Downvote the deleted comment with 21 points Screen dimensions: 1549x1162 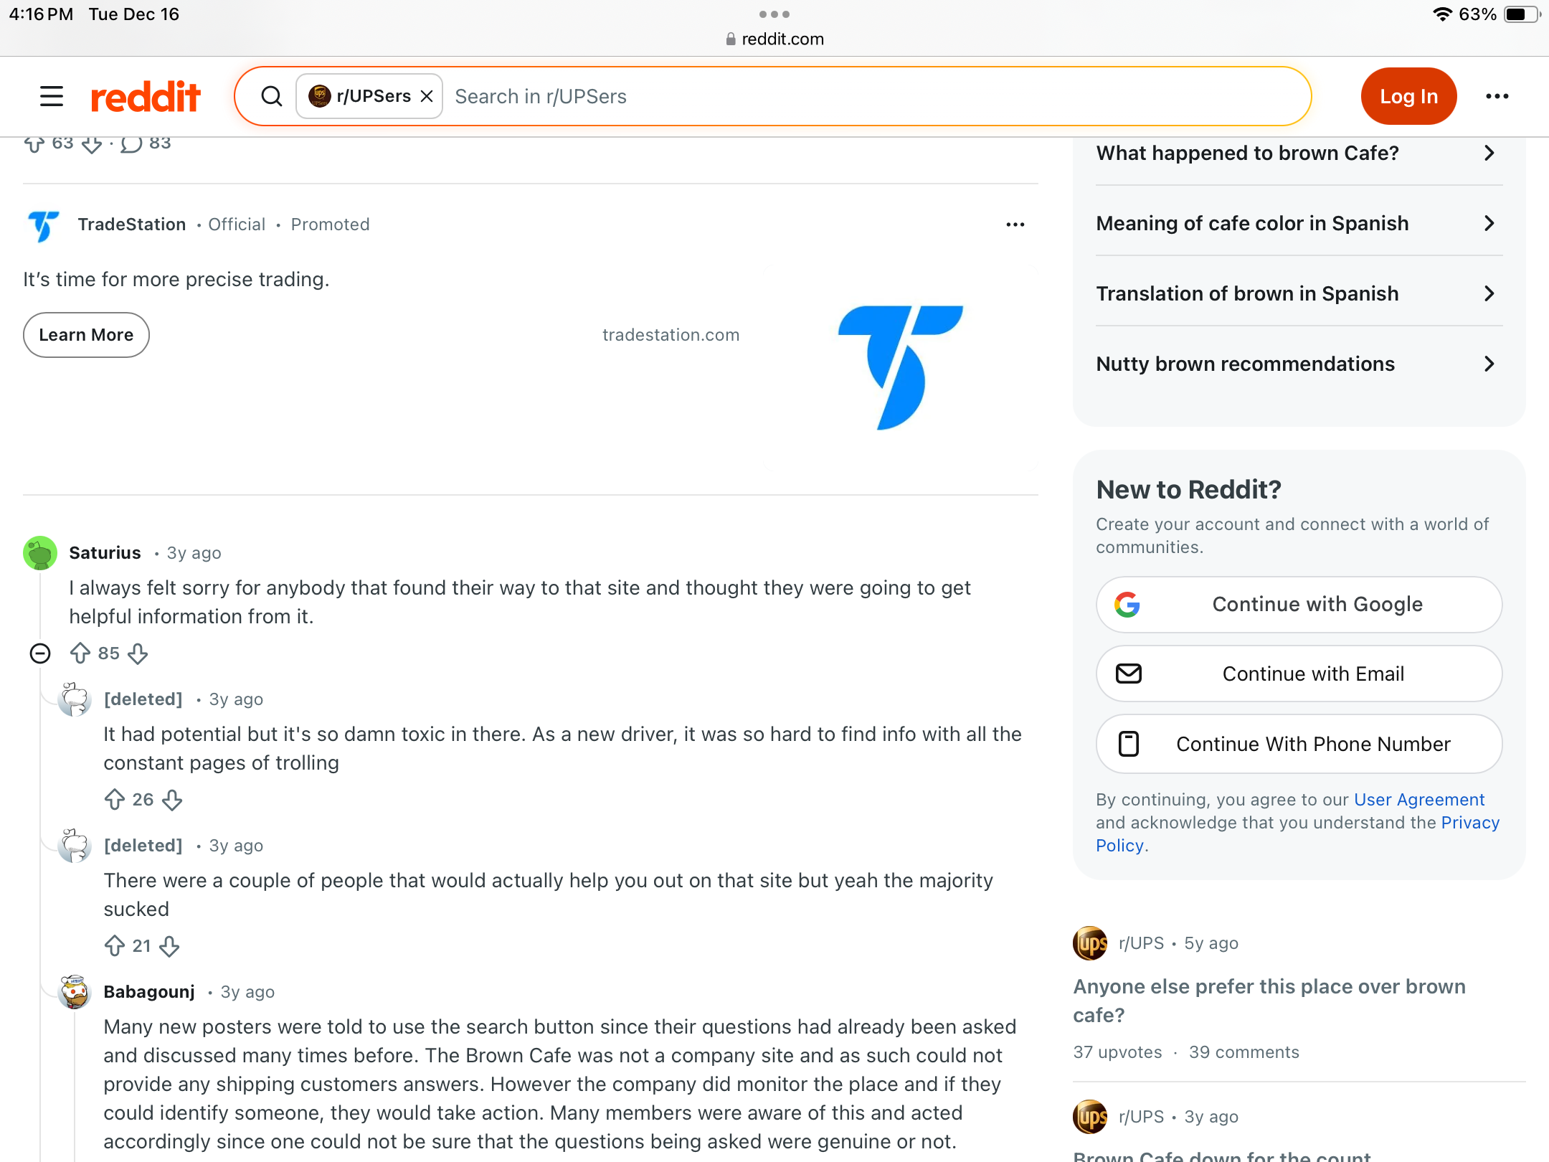pyautogui.click(x=169, y=946)
